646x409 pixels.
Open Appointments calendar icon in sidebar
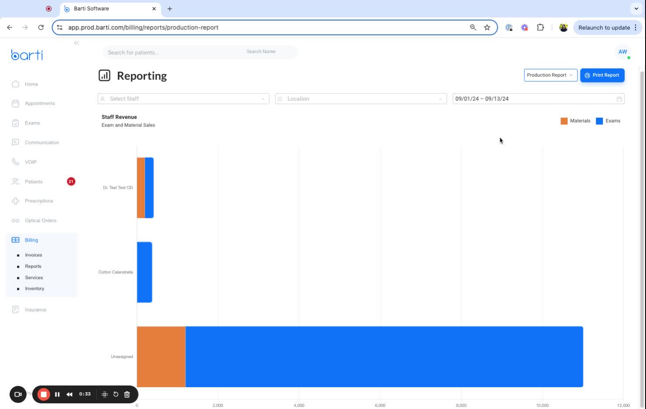[x=16, y=103]
